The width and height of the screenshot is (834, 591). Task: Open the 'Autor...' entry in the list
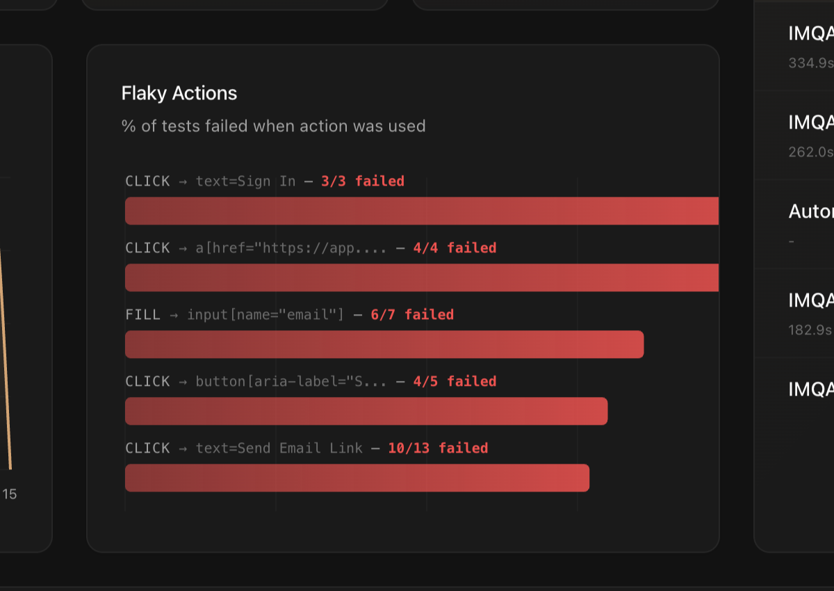[810, 224]
